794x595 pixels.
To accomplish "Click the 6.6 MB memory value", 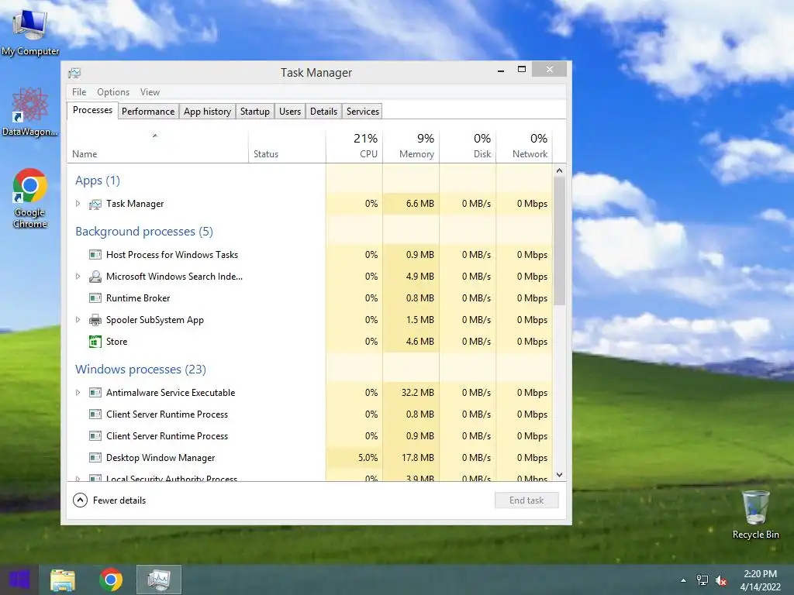I will (x=419, y=204).
